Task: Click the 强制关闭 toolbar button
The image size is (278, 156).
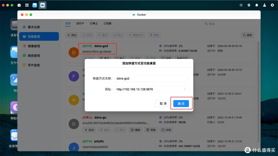Action: (x=136, y=35)
